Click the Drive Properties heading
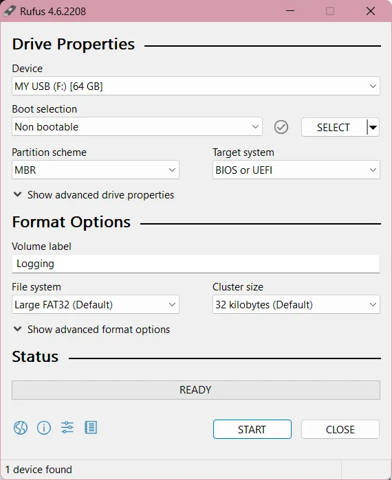The image size is (392, 480). [74, 44]
